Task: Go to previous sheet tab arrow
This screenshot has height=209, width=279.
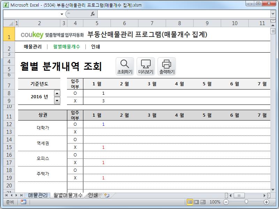Action: pyautogui.click(x=12, y=195)
